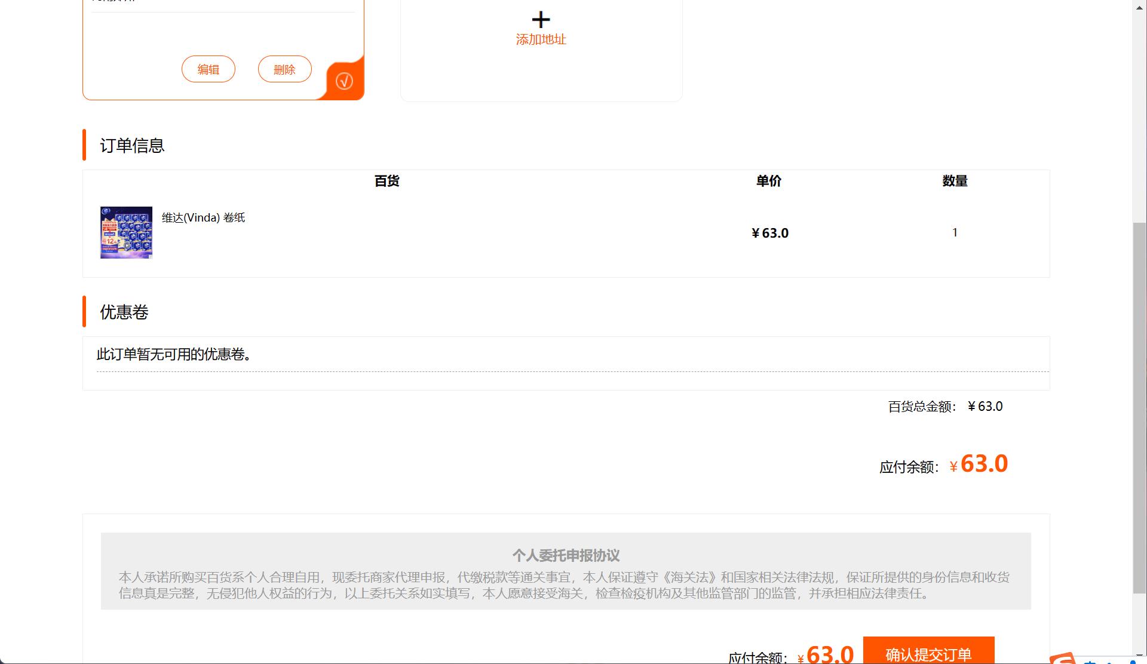1147x664 pixels.
Task: Click the 优惠卷 section header
Action: coord(124,312)
